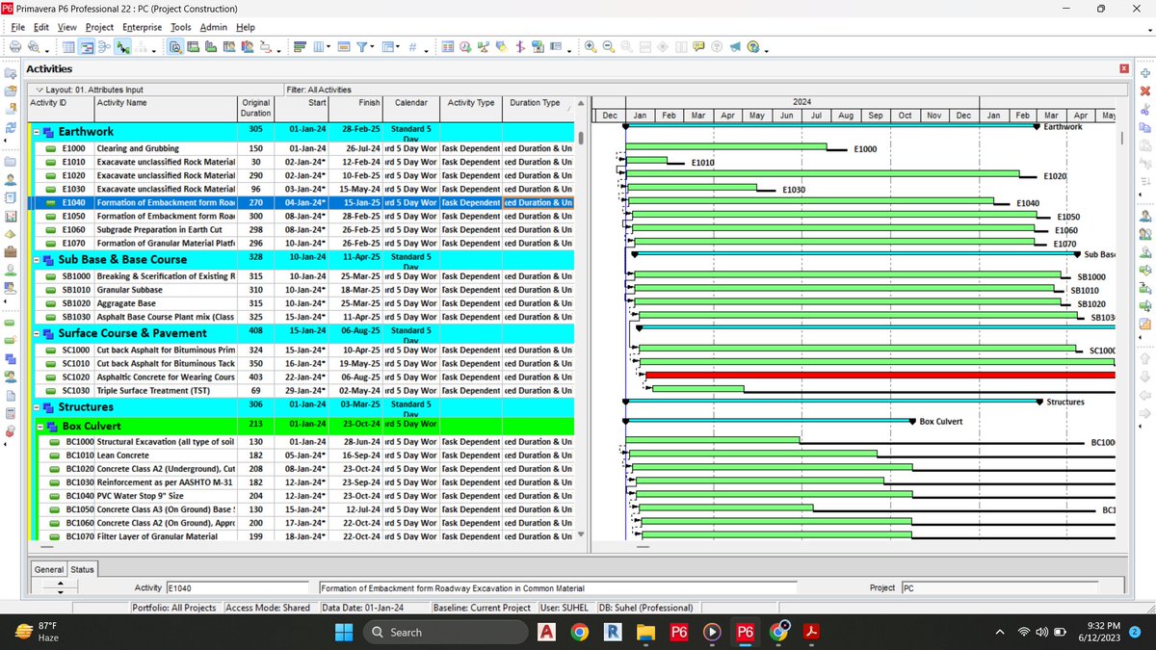The width and height of the screenshot is (1156, 650).
Task: Collapse the Box Culvert WBS group
Action: 40,426
